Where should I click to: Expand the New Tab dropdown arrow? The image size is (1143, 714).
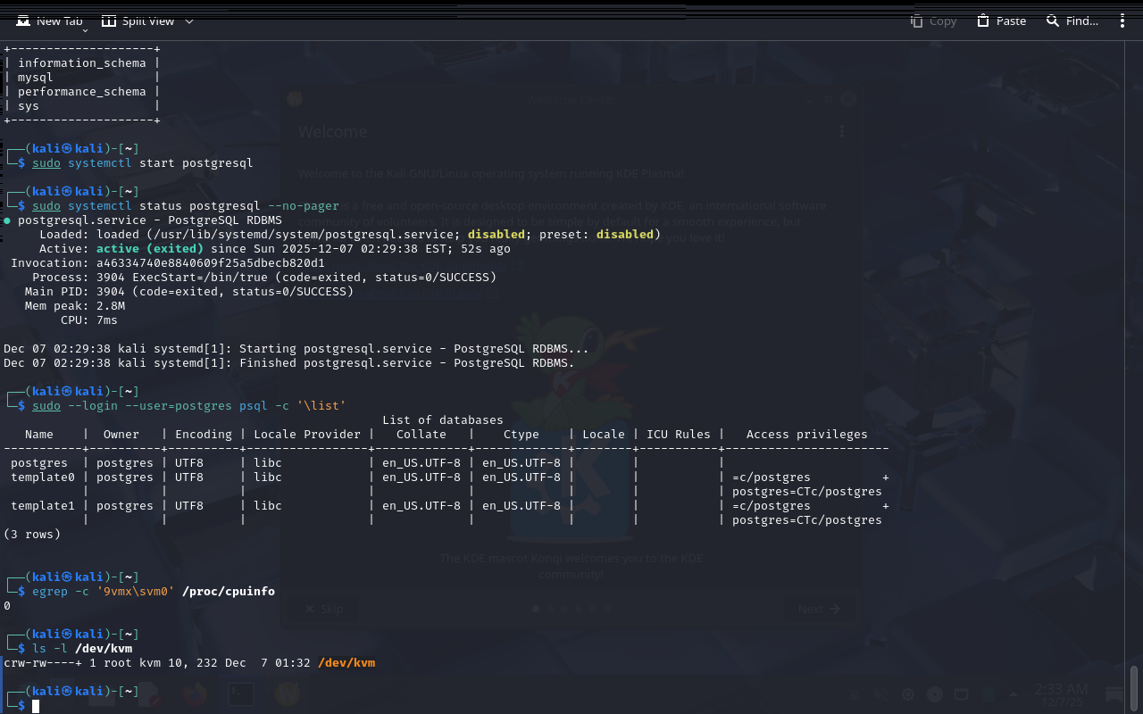pyautogui.click(x=85, y=30)
